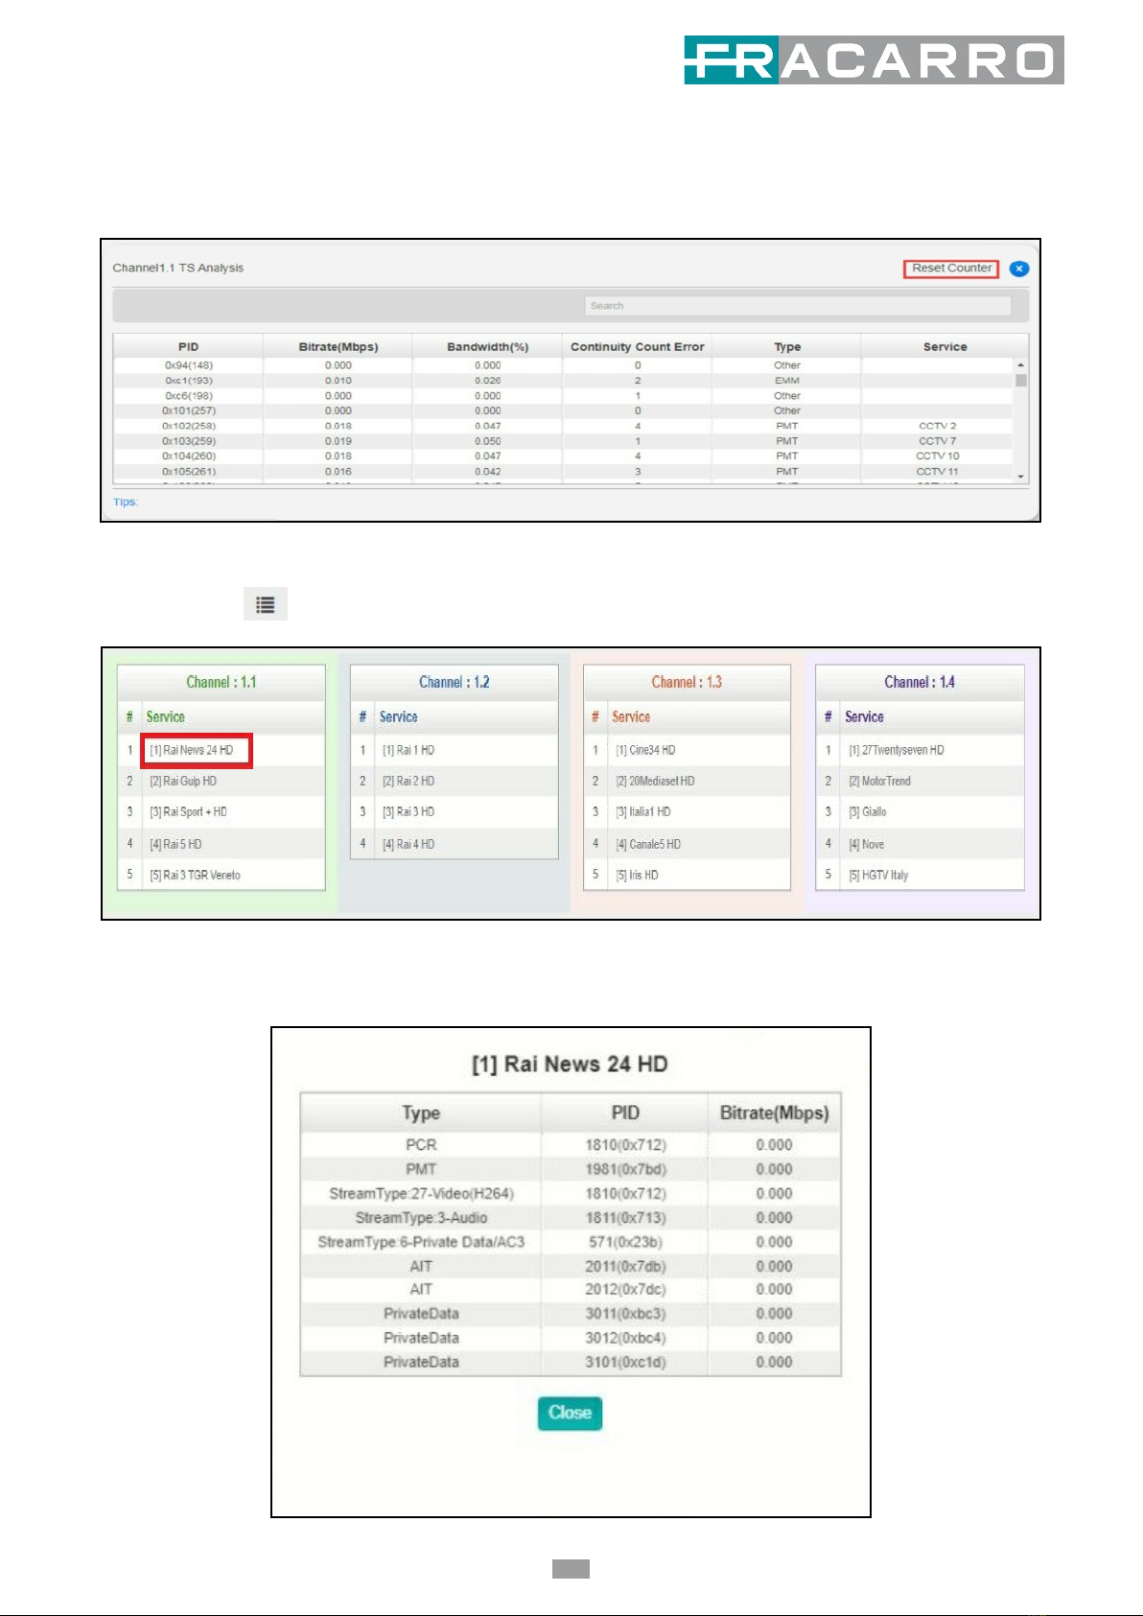Click the CCTV 10 service cell
The width and height of the screenshot is (1143, 1616).
938,457
